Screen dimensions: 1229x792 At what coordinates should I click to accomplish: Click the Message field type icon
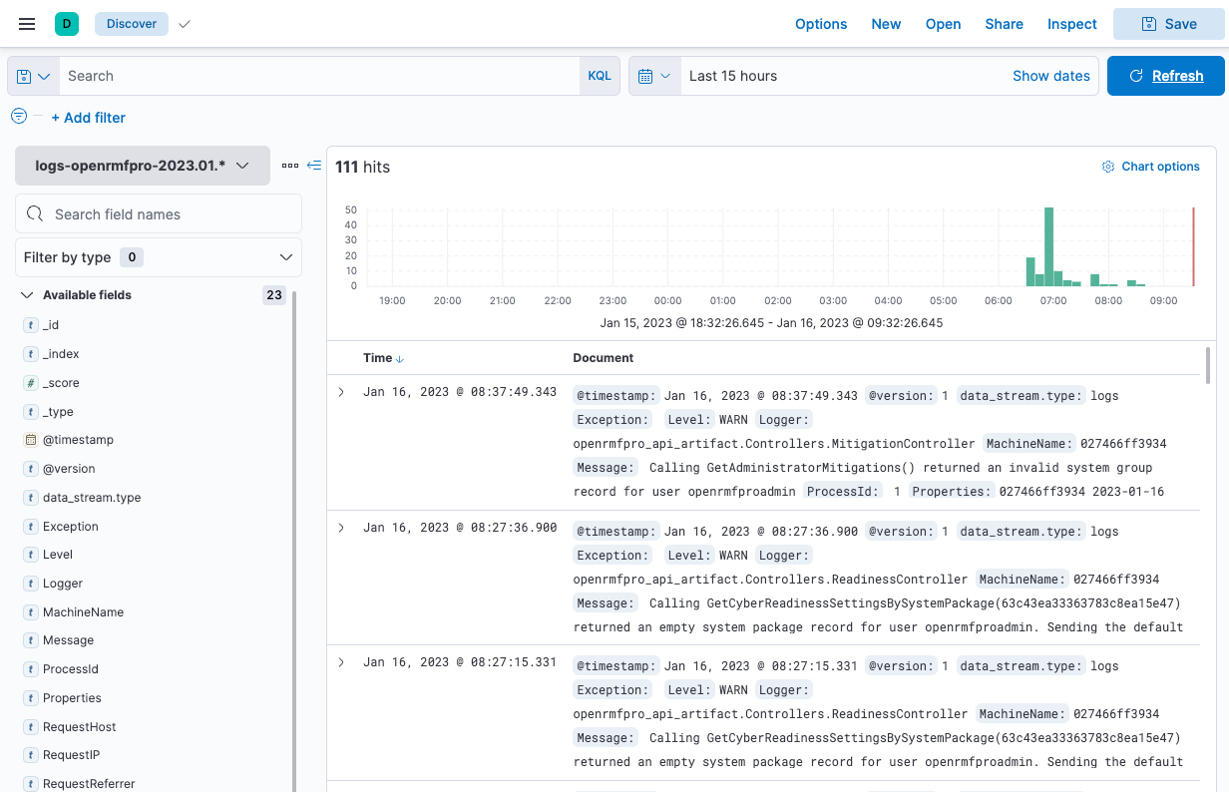31,640
